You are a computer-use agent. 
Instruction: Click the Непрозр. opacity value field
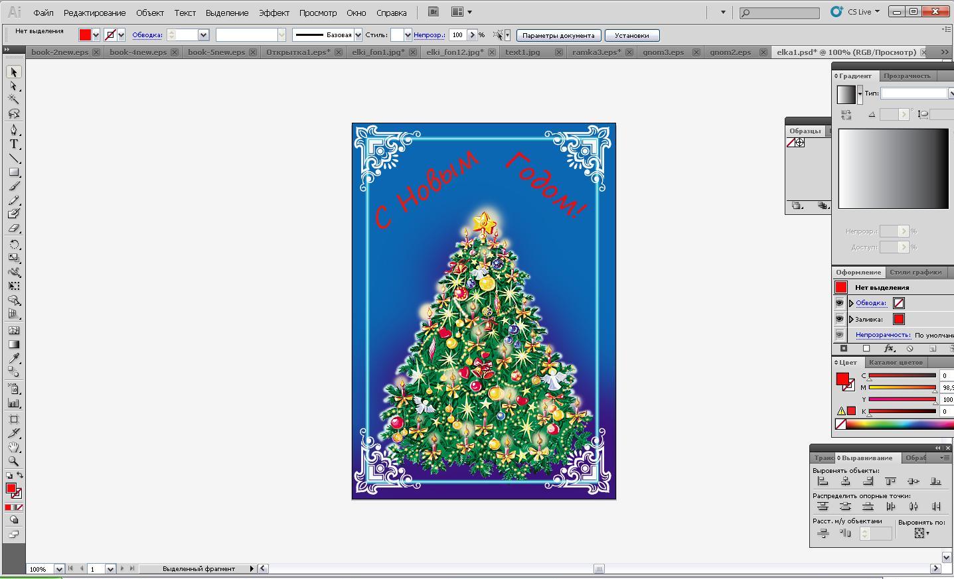pyautogui.click(x=457, y=35)
